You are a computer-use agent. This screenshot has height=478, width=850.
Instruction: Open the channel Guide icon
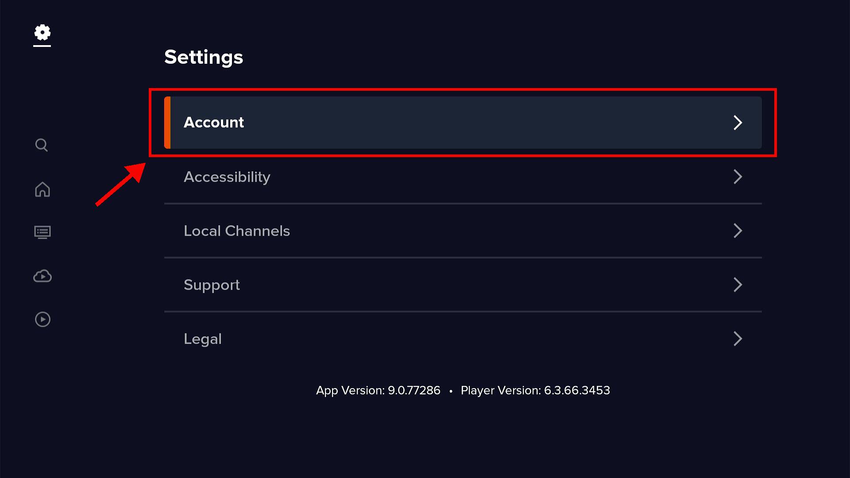(x=42, y=232)
